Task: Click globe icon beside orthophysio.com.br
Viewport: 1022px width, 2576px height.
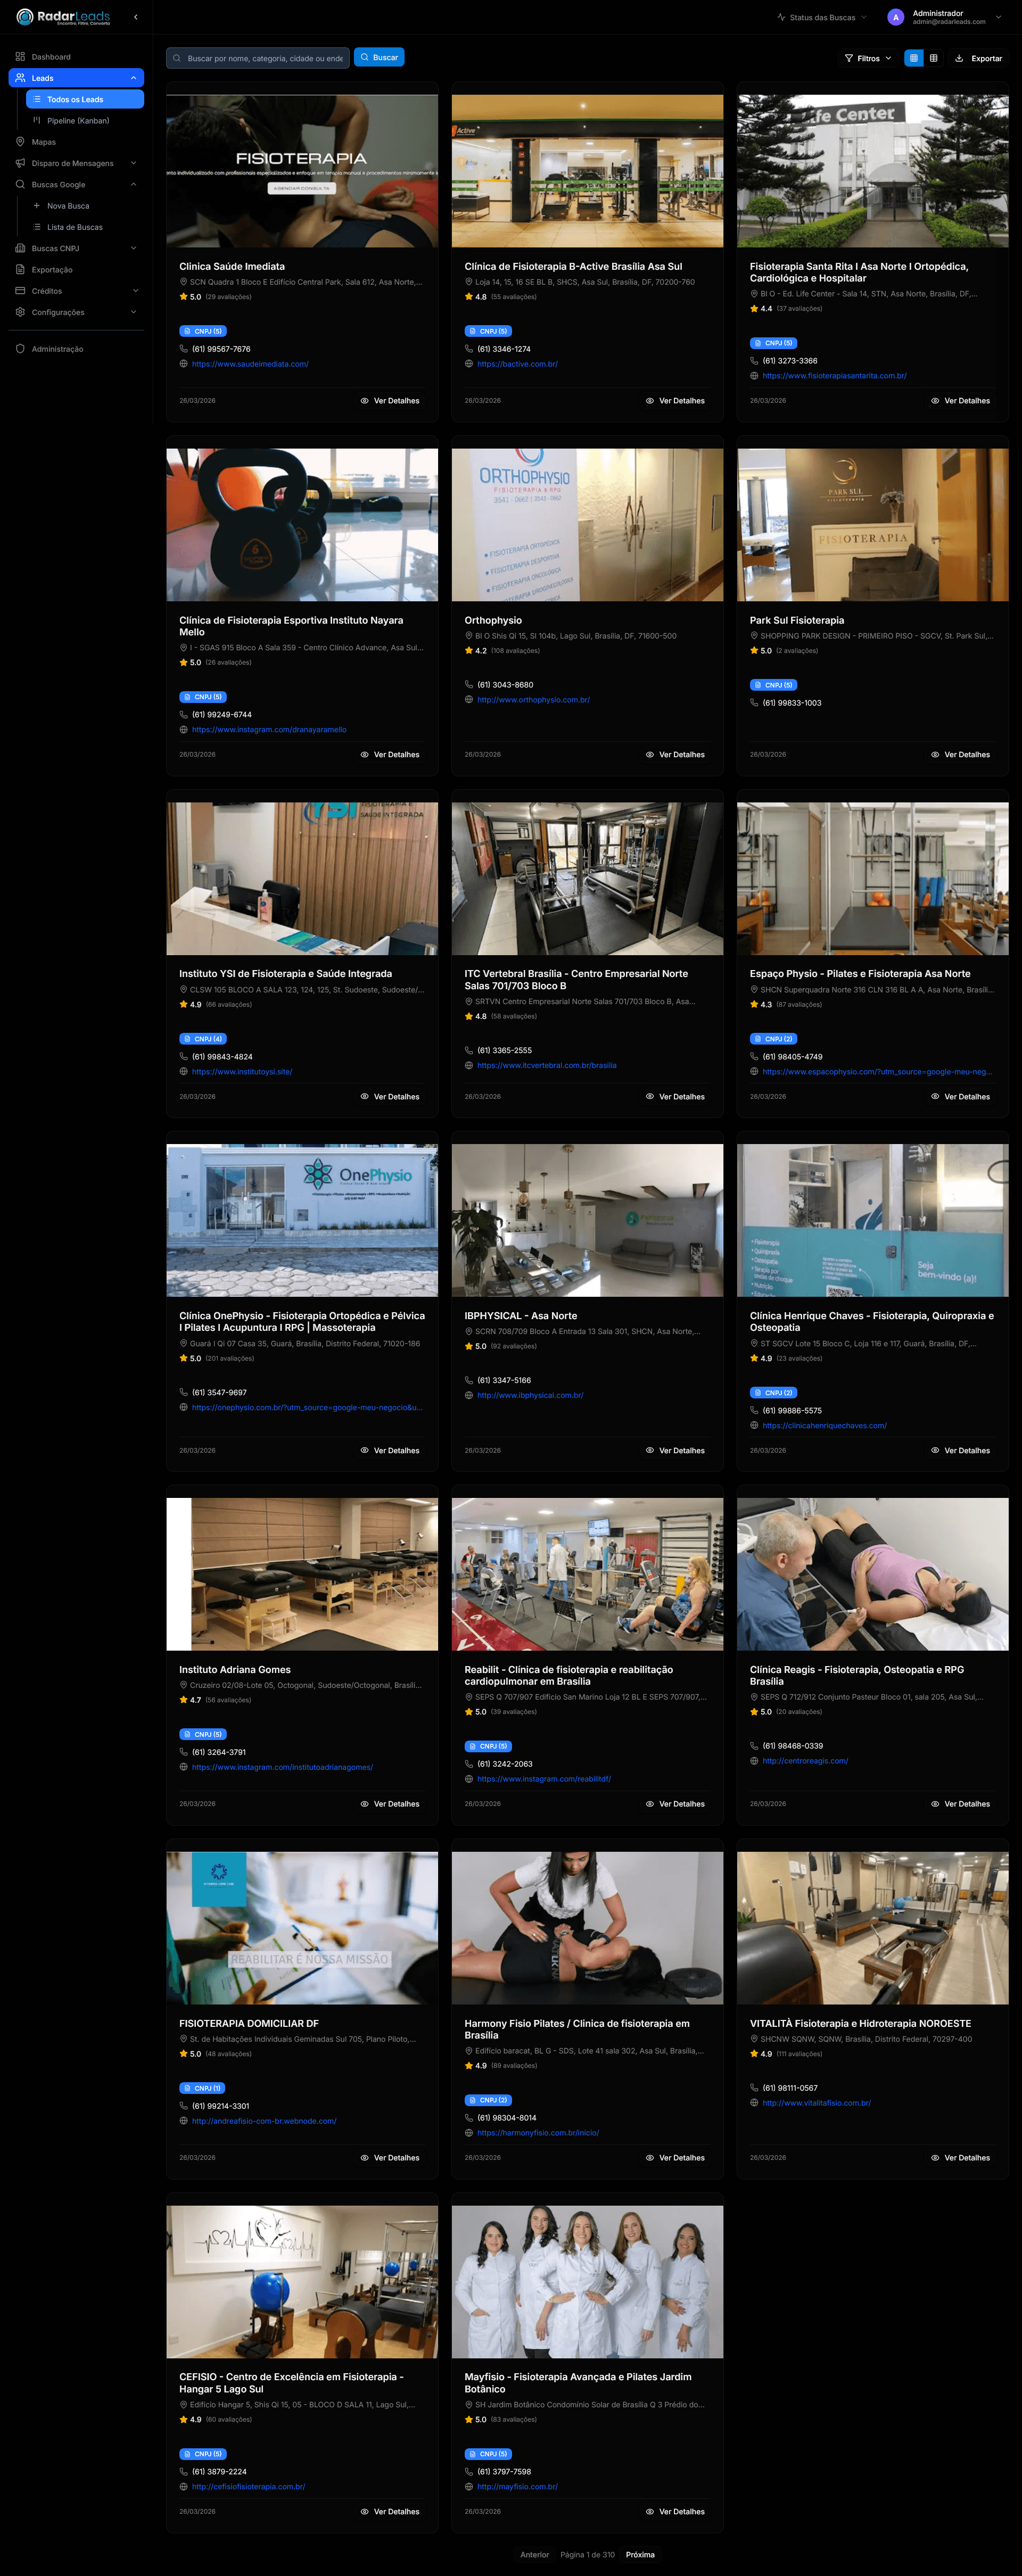Action: pyautogui.click(x=469, y=700)
